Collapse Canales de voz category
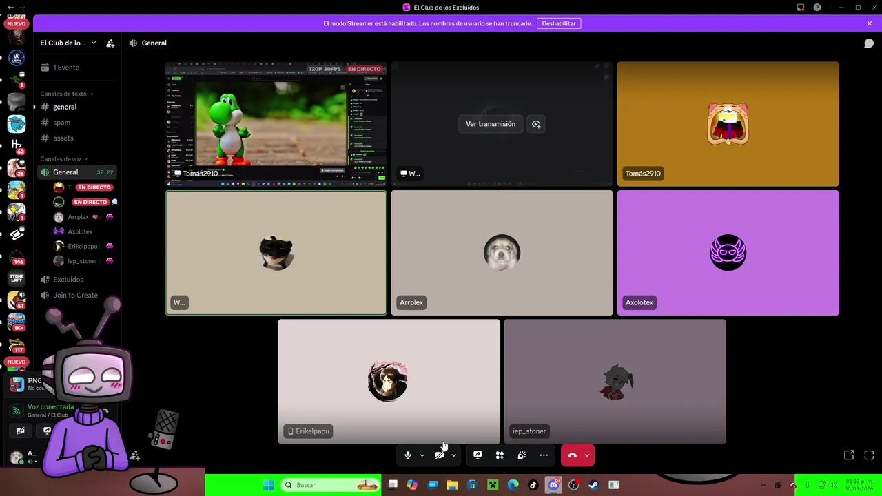This screenshot has height=496, width=882. pyautogui.click(x=64, y=159)
